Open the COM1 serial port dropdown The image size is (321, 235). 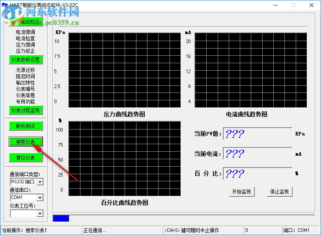click(x=41, y=197)
